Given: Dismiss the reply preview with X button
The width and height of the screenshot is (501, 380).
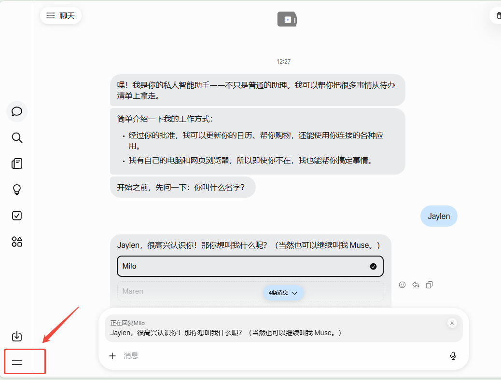Looking at the screenshot, I should [452, 324].
